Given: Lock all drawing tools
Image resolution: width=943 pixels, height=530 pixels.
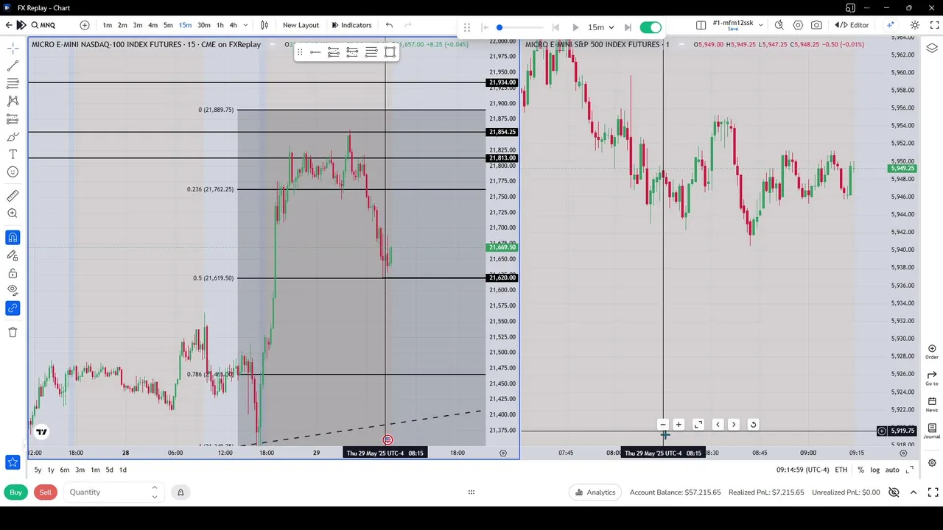Looking at the screenshot, I should click(13, 273).
